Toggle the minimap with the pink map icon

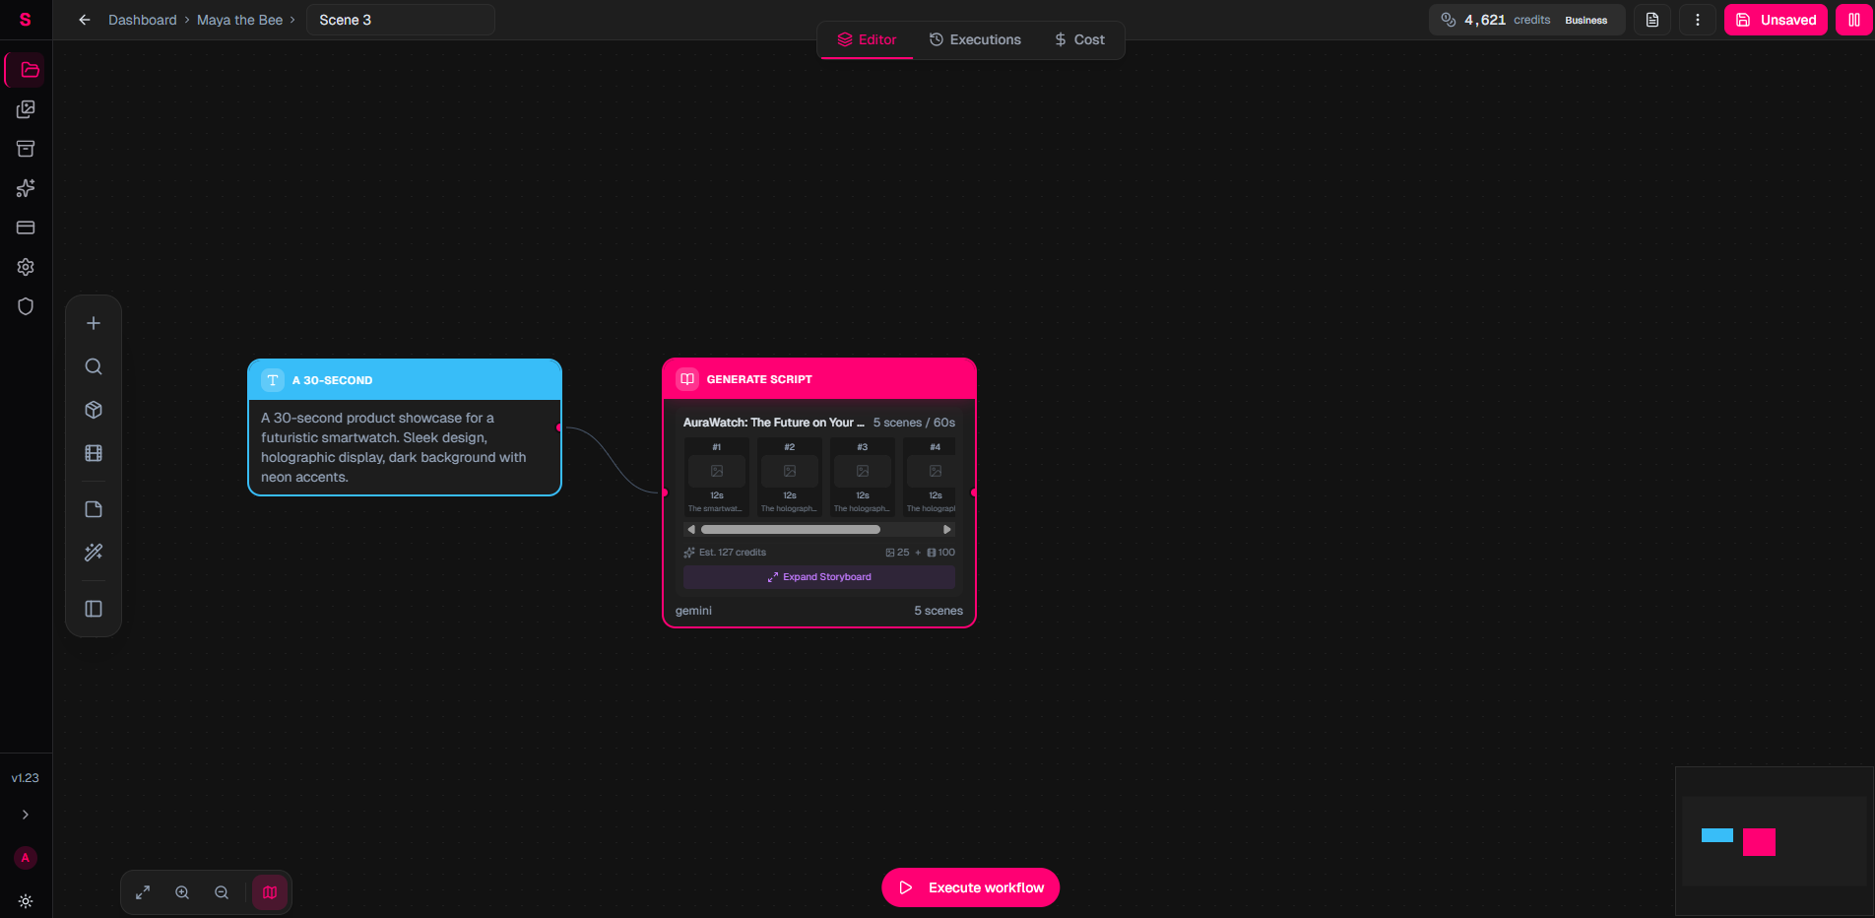(x=270, y=892)
